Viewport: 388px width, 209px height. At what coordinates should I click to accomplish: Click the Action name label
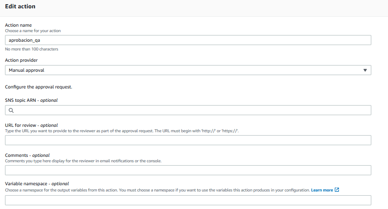[18, 25]
